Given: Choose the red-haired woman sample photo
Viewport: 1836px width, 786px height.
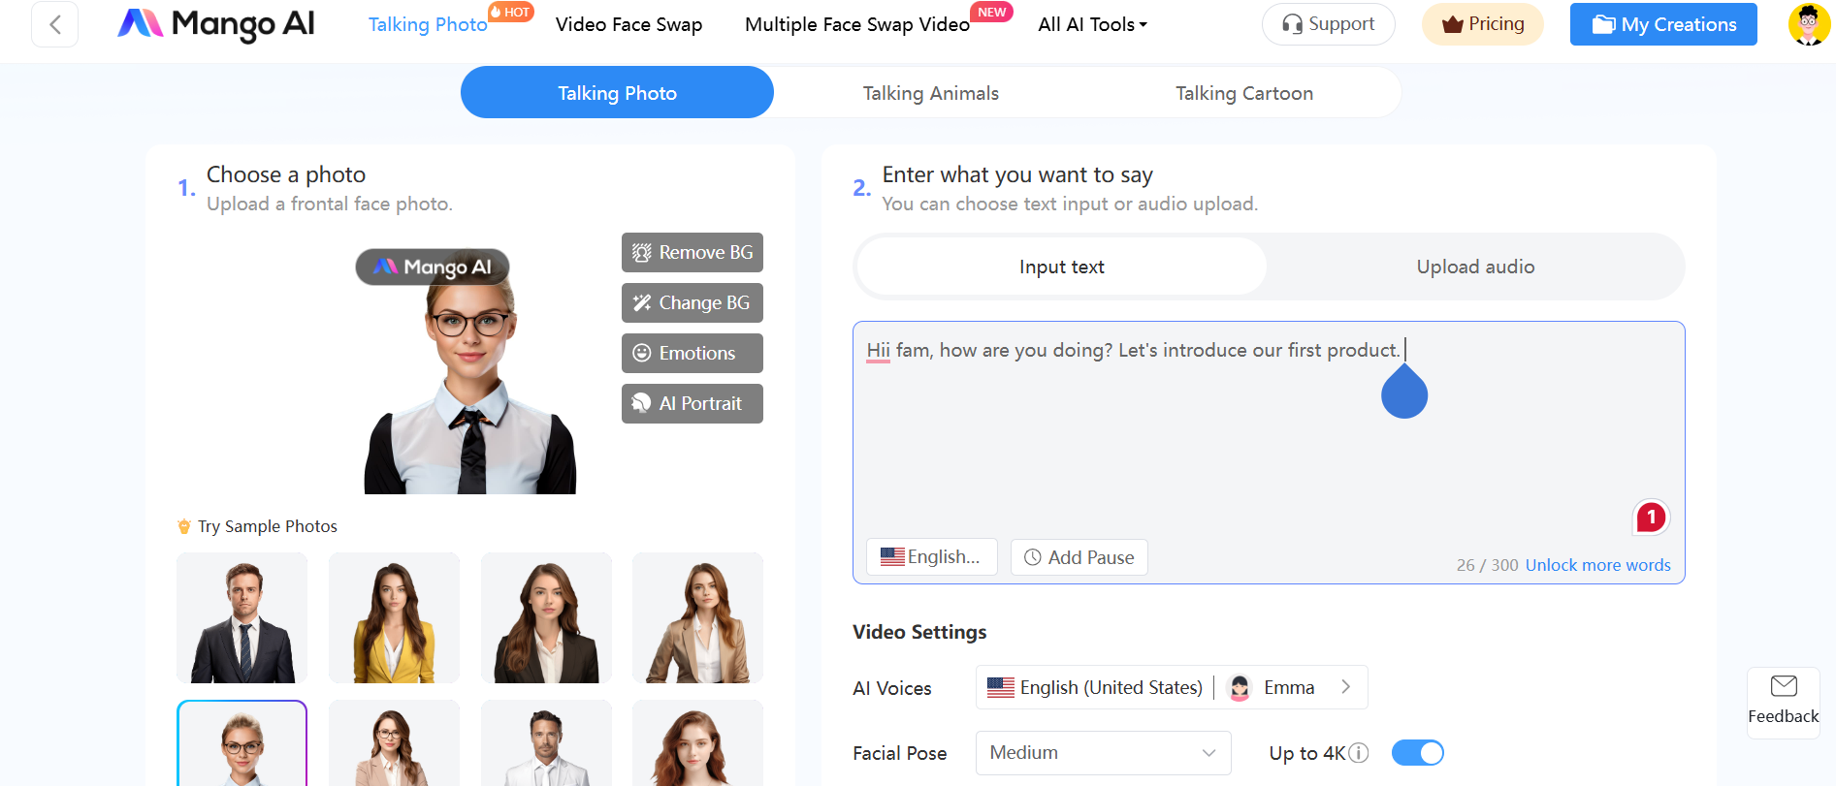Looking at the screenshot, I should click(698, 743).
